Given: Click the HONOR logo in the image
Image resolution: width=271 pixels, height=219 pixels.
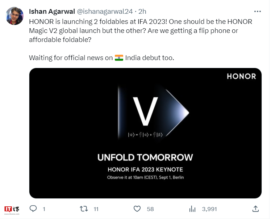Looking at the screenshot, I should tap(241, 76).
